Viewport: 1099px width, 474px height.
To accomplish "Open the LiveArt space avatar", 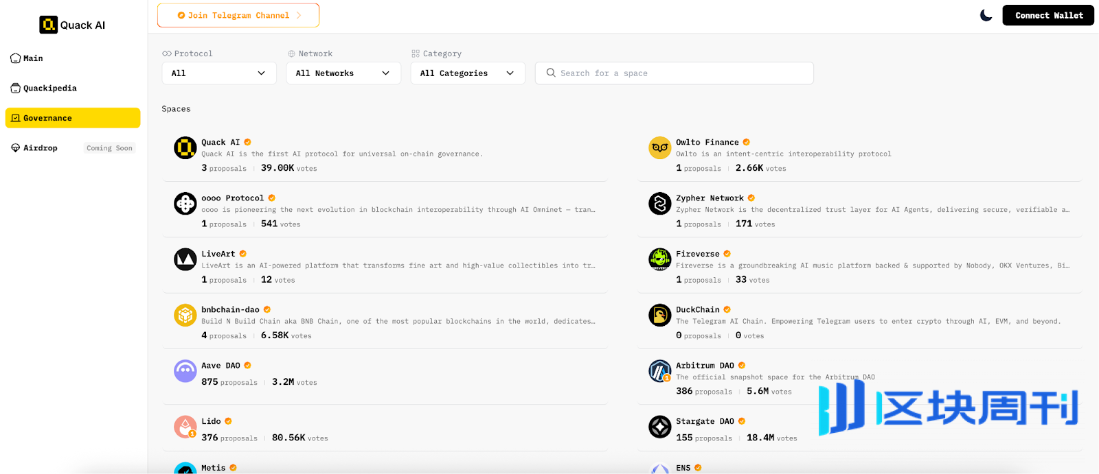I will coord(185,259).
